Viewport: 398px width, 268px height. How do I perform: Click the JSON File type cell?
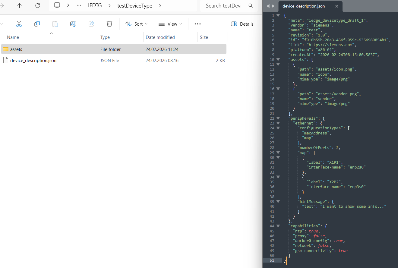[110, 60]
